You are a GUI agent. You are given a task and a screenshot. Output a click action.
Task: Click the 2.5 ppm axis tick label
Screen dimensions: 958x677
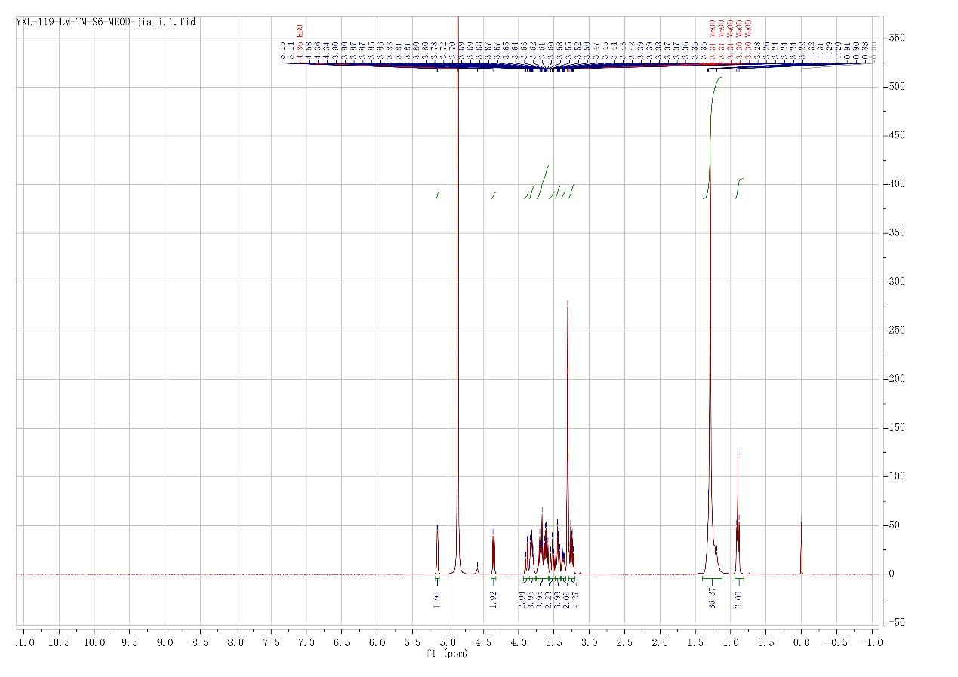(x=624, y=642)
